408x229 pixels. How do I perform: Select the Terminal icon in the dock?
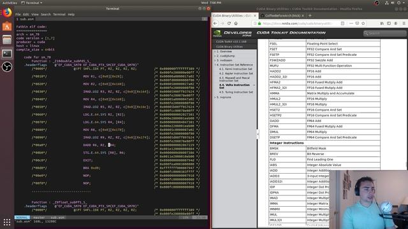point(7,53)
